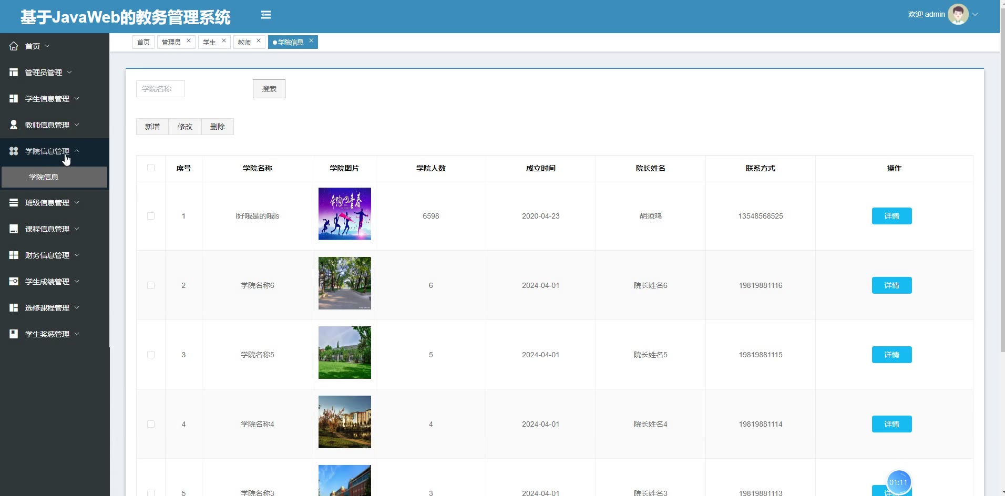1005x496 pixels.
Task: Expand the 财务信息管理 menu chevron
Action: click(x=77, y=255)
